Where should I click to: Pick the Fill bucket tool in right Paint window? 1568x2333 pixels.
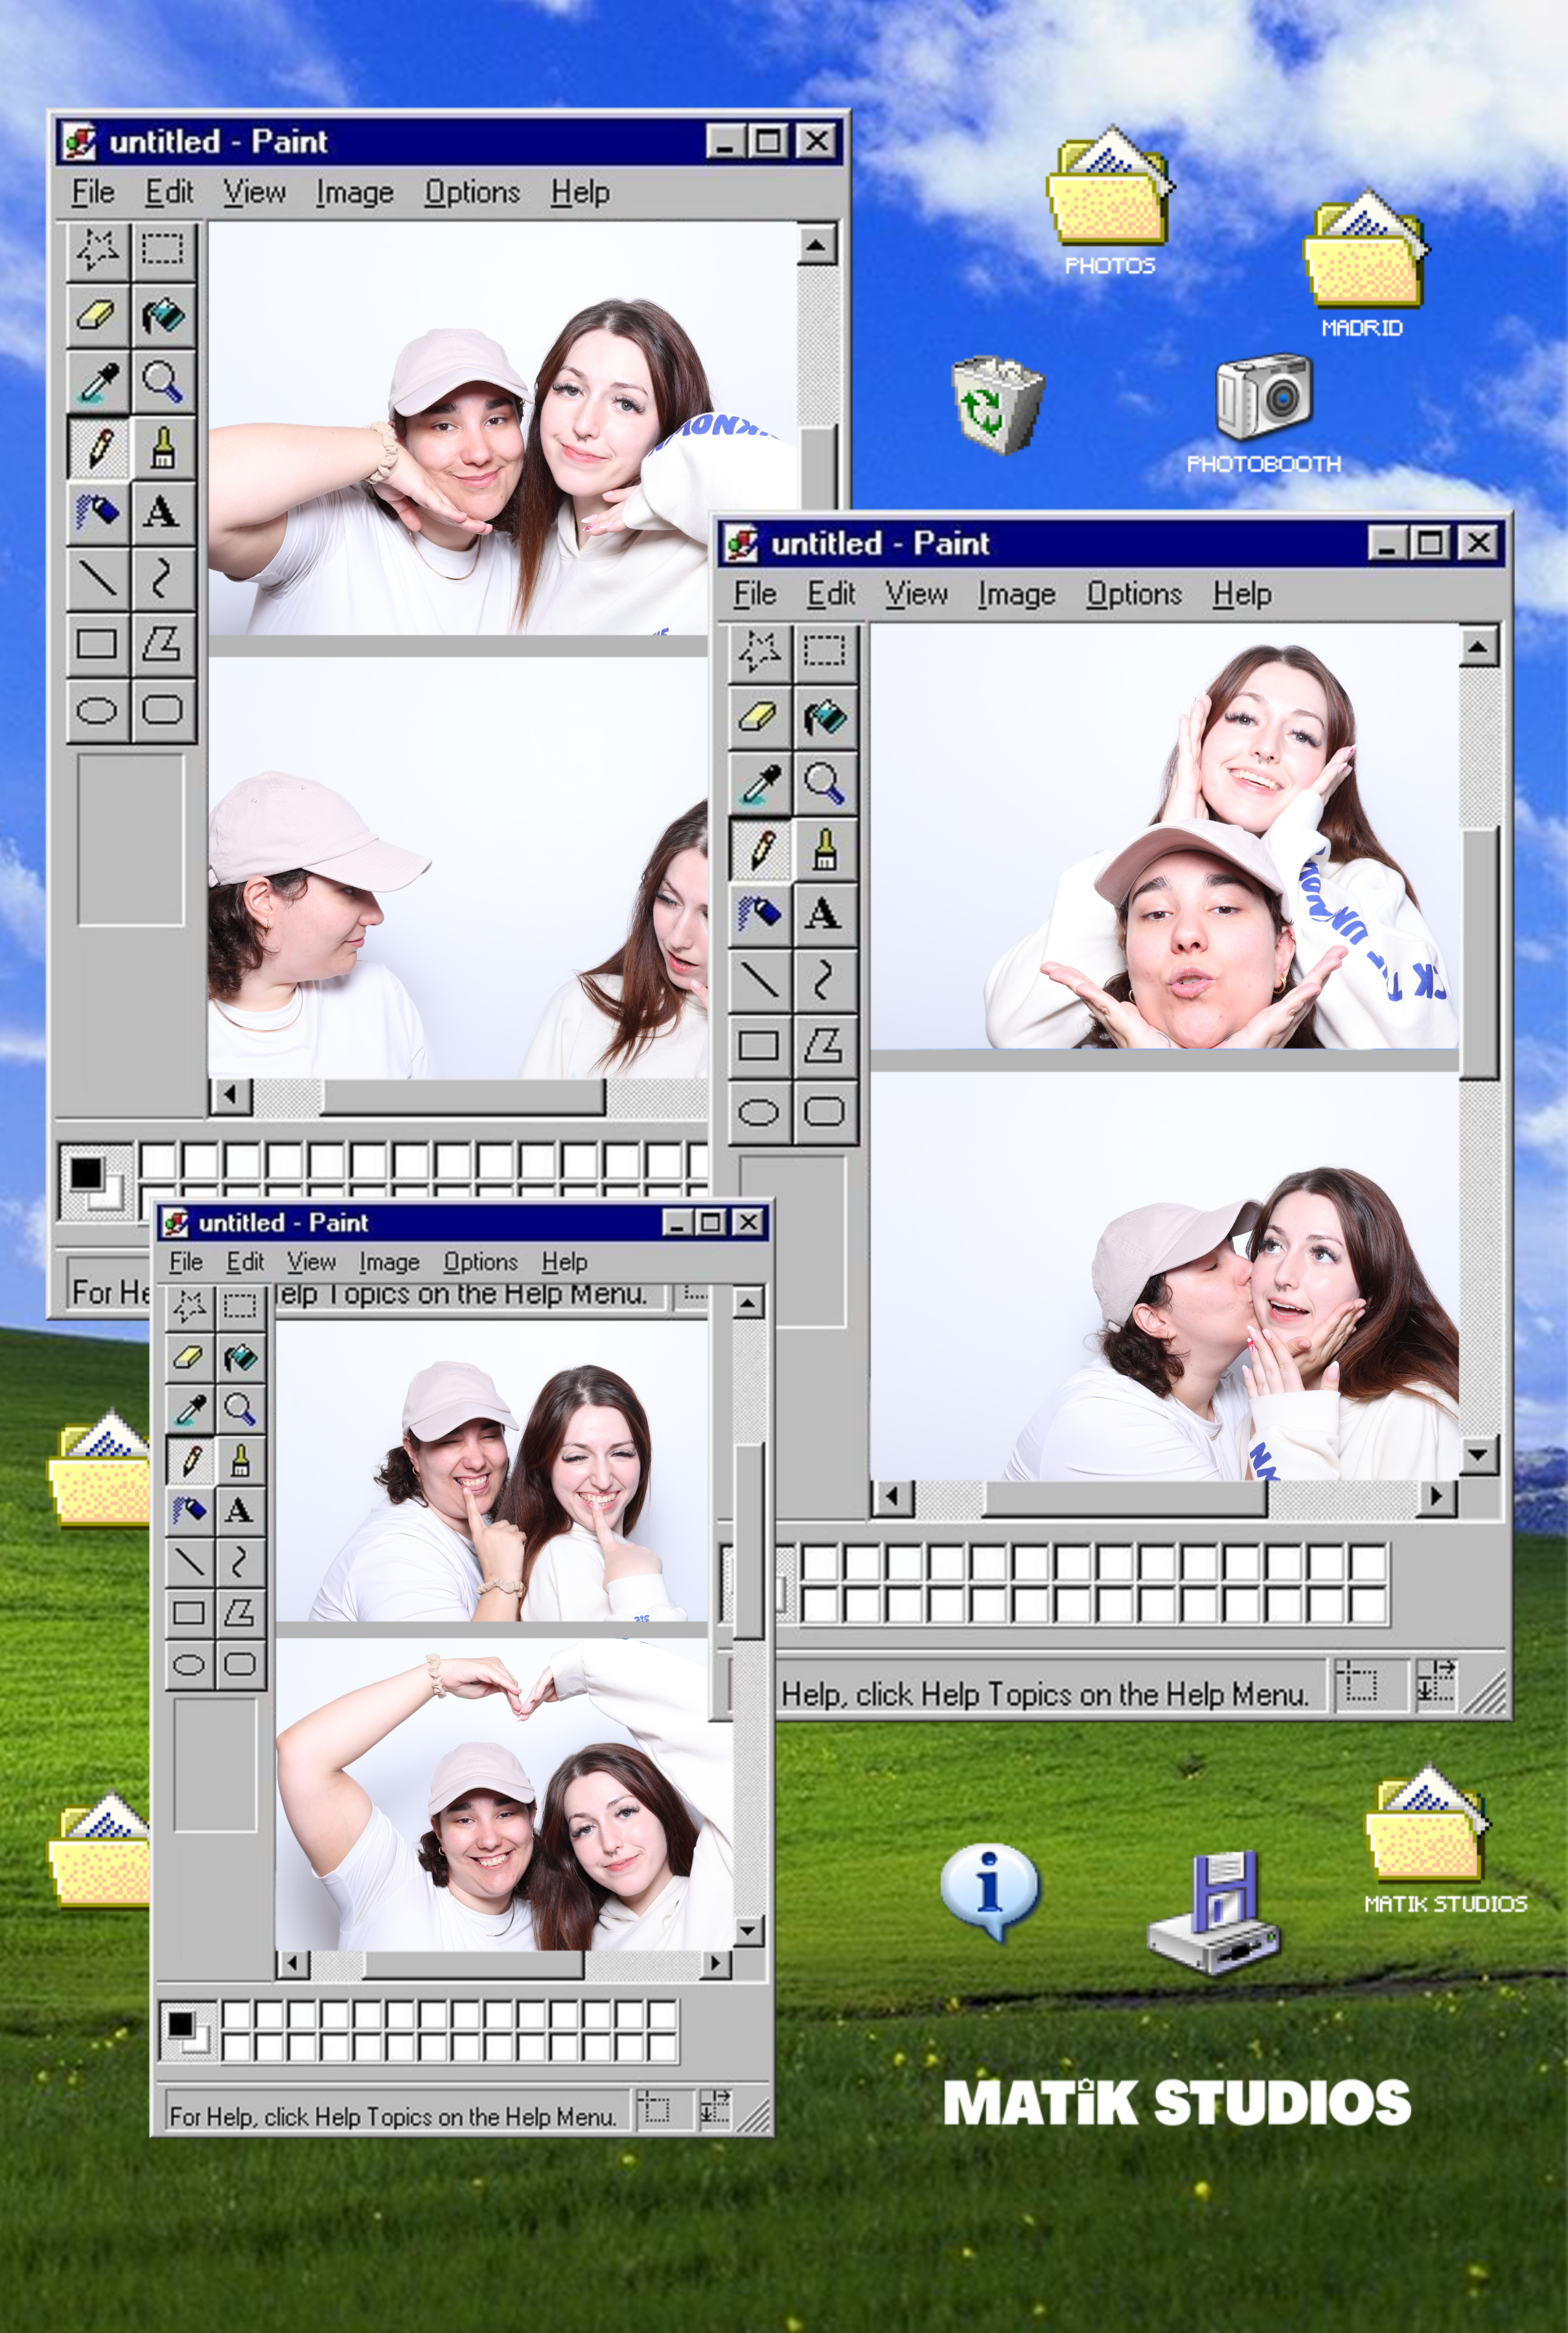[825, 716]
